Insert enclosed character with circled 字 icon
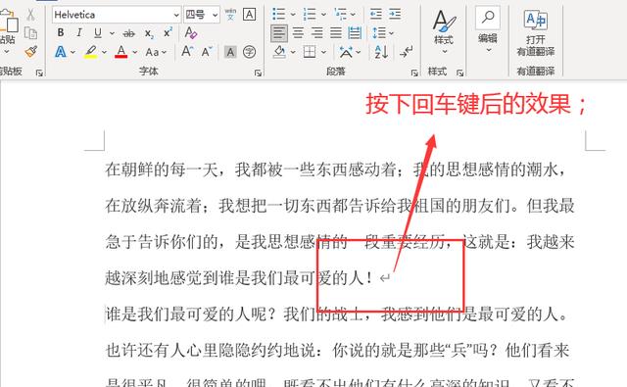Screen dimensions: 627x387 click(x=249, y=52)
